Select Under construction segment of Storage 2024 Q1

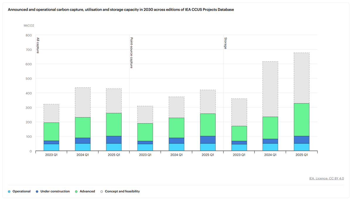tap(270, 141)
